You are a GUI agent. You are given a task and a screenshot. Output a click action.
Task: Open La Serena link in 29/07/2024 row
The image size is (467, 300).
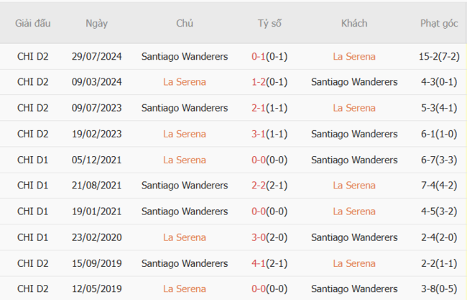(x=354, y=56)
